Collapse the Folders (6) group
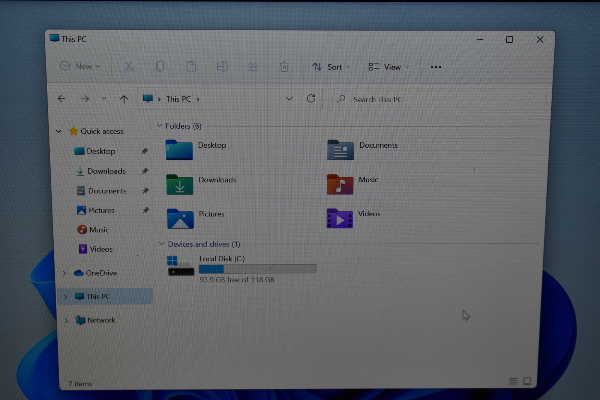 click(159, 126)
